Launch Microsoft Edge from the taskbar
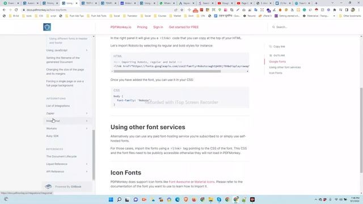 [178, 199]
